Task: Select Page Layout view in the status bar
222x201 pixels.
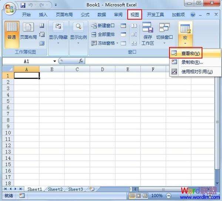Action: [x=138, y=196]
